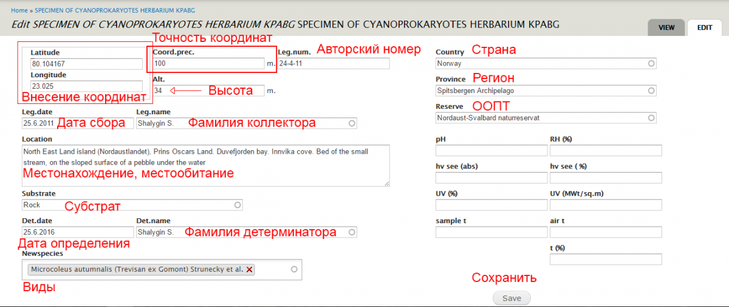Remove the Microcoleus autumnalis species tag
The width and height of the screenshot is (729, 307).
pyautogui.click(x=250, y=269)
